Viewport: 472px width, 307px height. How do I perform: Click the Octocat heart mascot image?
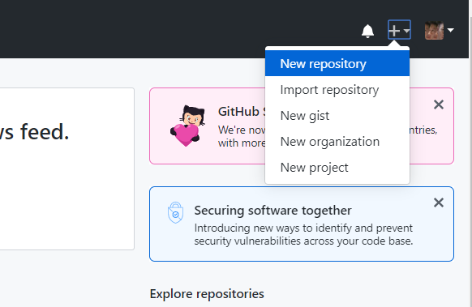(187, 126)
